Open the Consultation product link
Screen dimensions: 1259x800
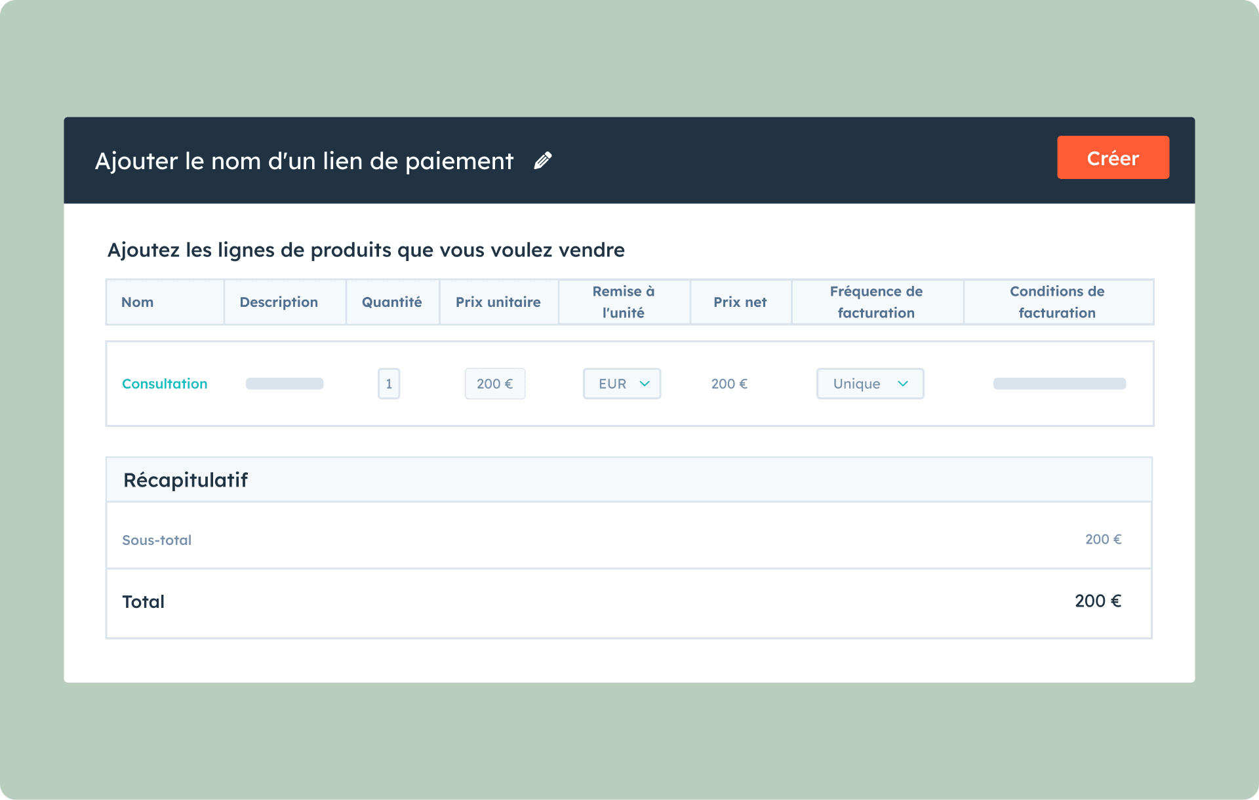tap(165, 384)
